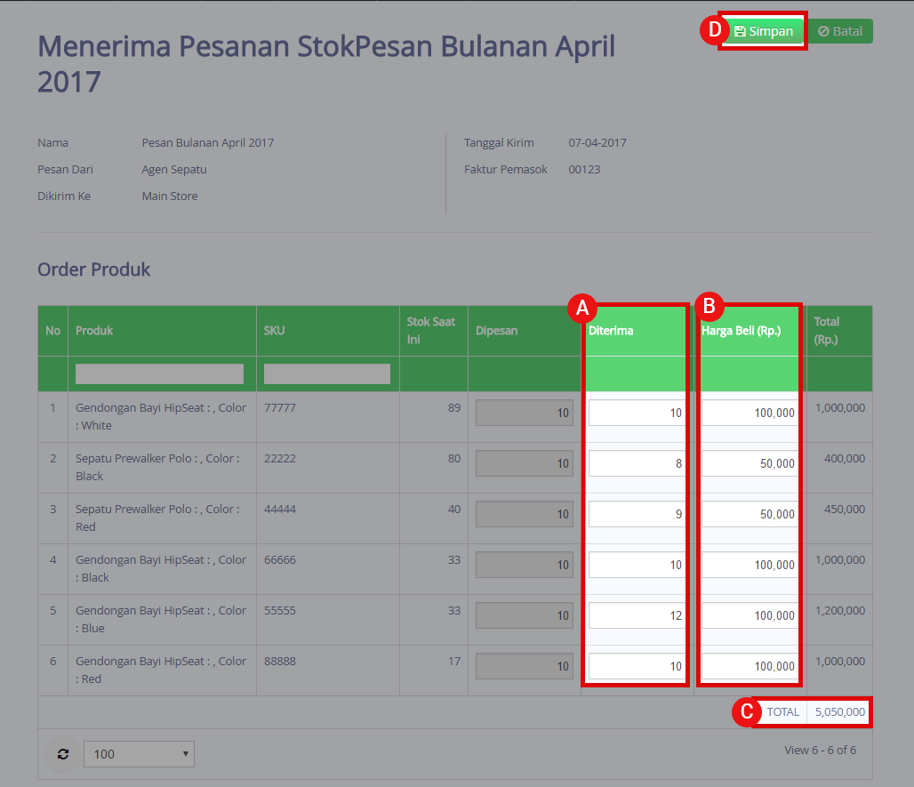Image resolution: width=914 pixels, height=787 pixels.
Task: Focus the SKU filter input field
Action: pyautogui.click(x=327, y=373)
